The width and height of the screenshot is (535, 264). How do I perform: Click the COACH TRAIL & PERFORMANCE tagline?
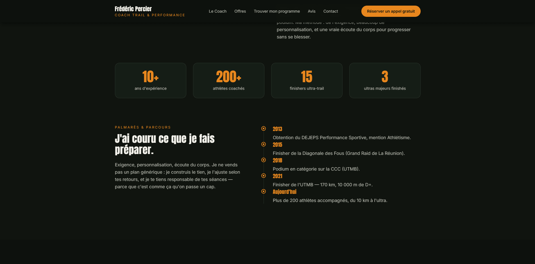point(150,15)
